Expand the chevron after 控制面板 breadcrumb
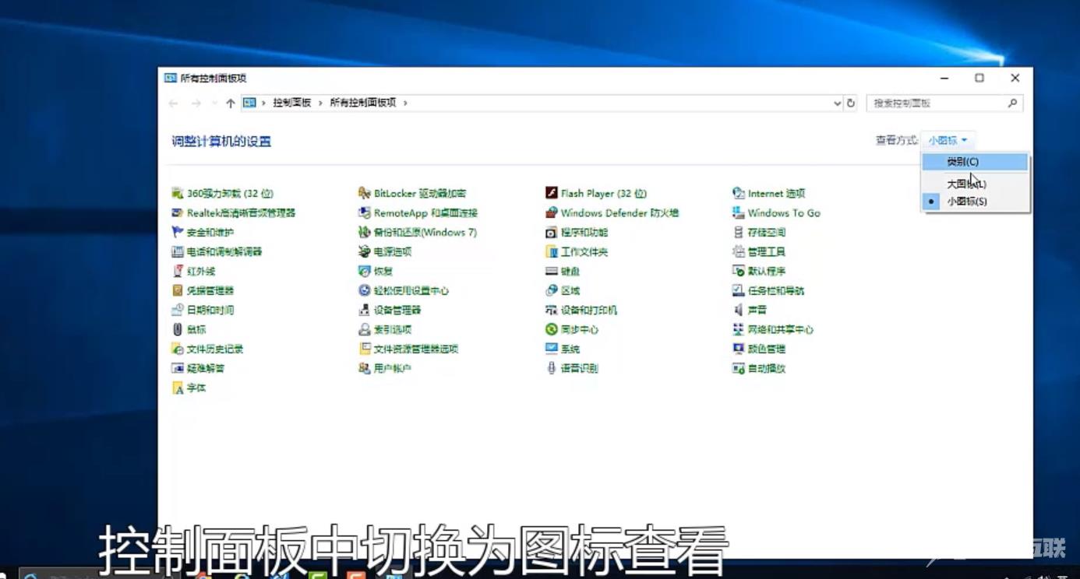The height and width of the screenshot is (579, 1080). (320, 103)
